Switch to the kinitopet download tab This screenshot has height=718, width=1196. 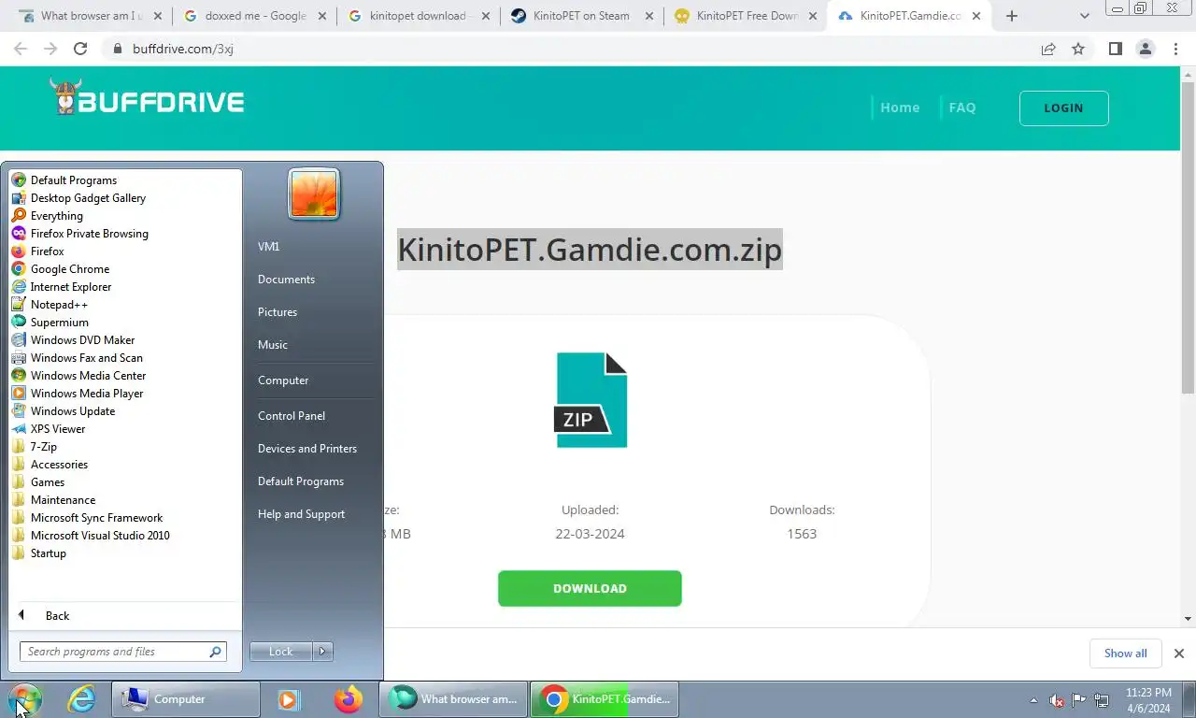[418, 16]
